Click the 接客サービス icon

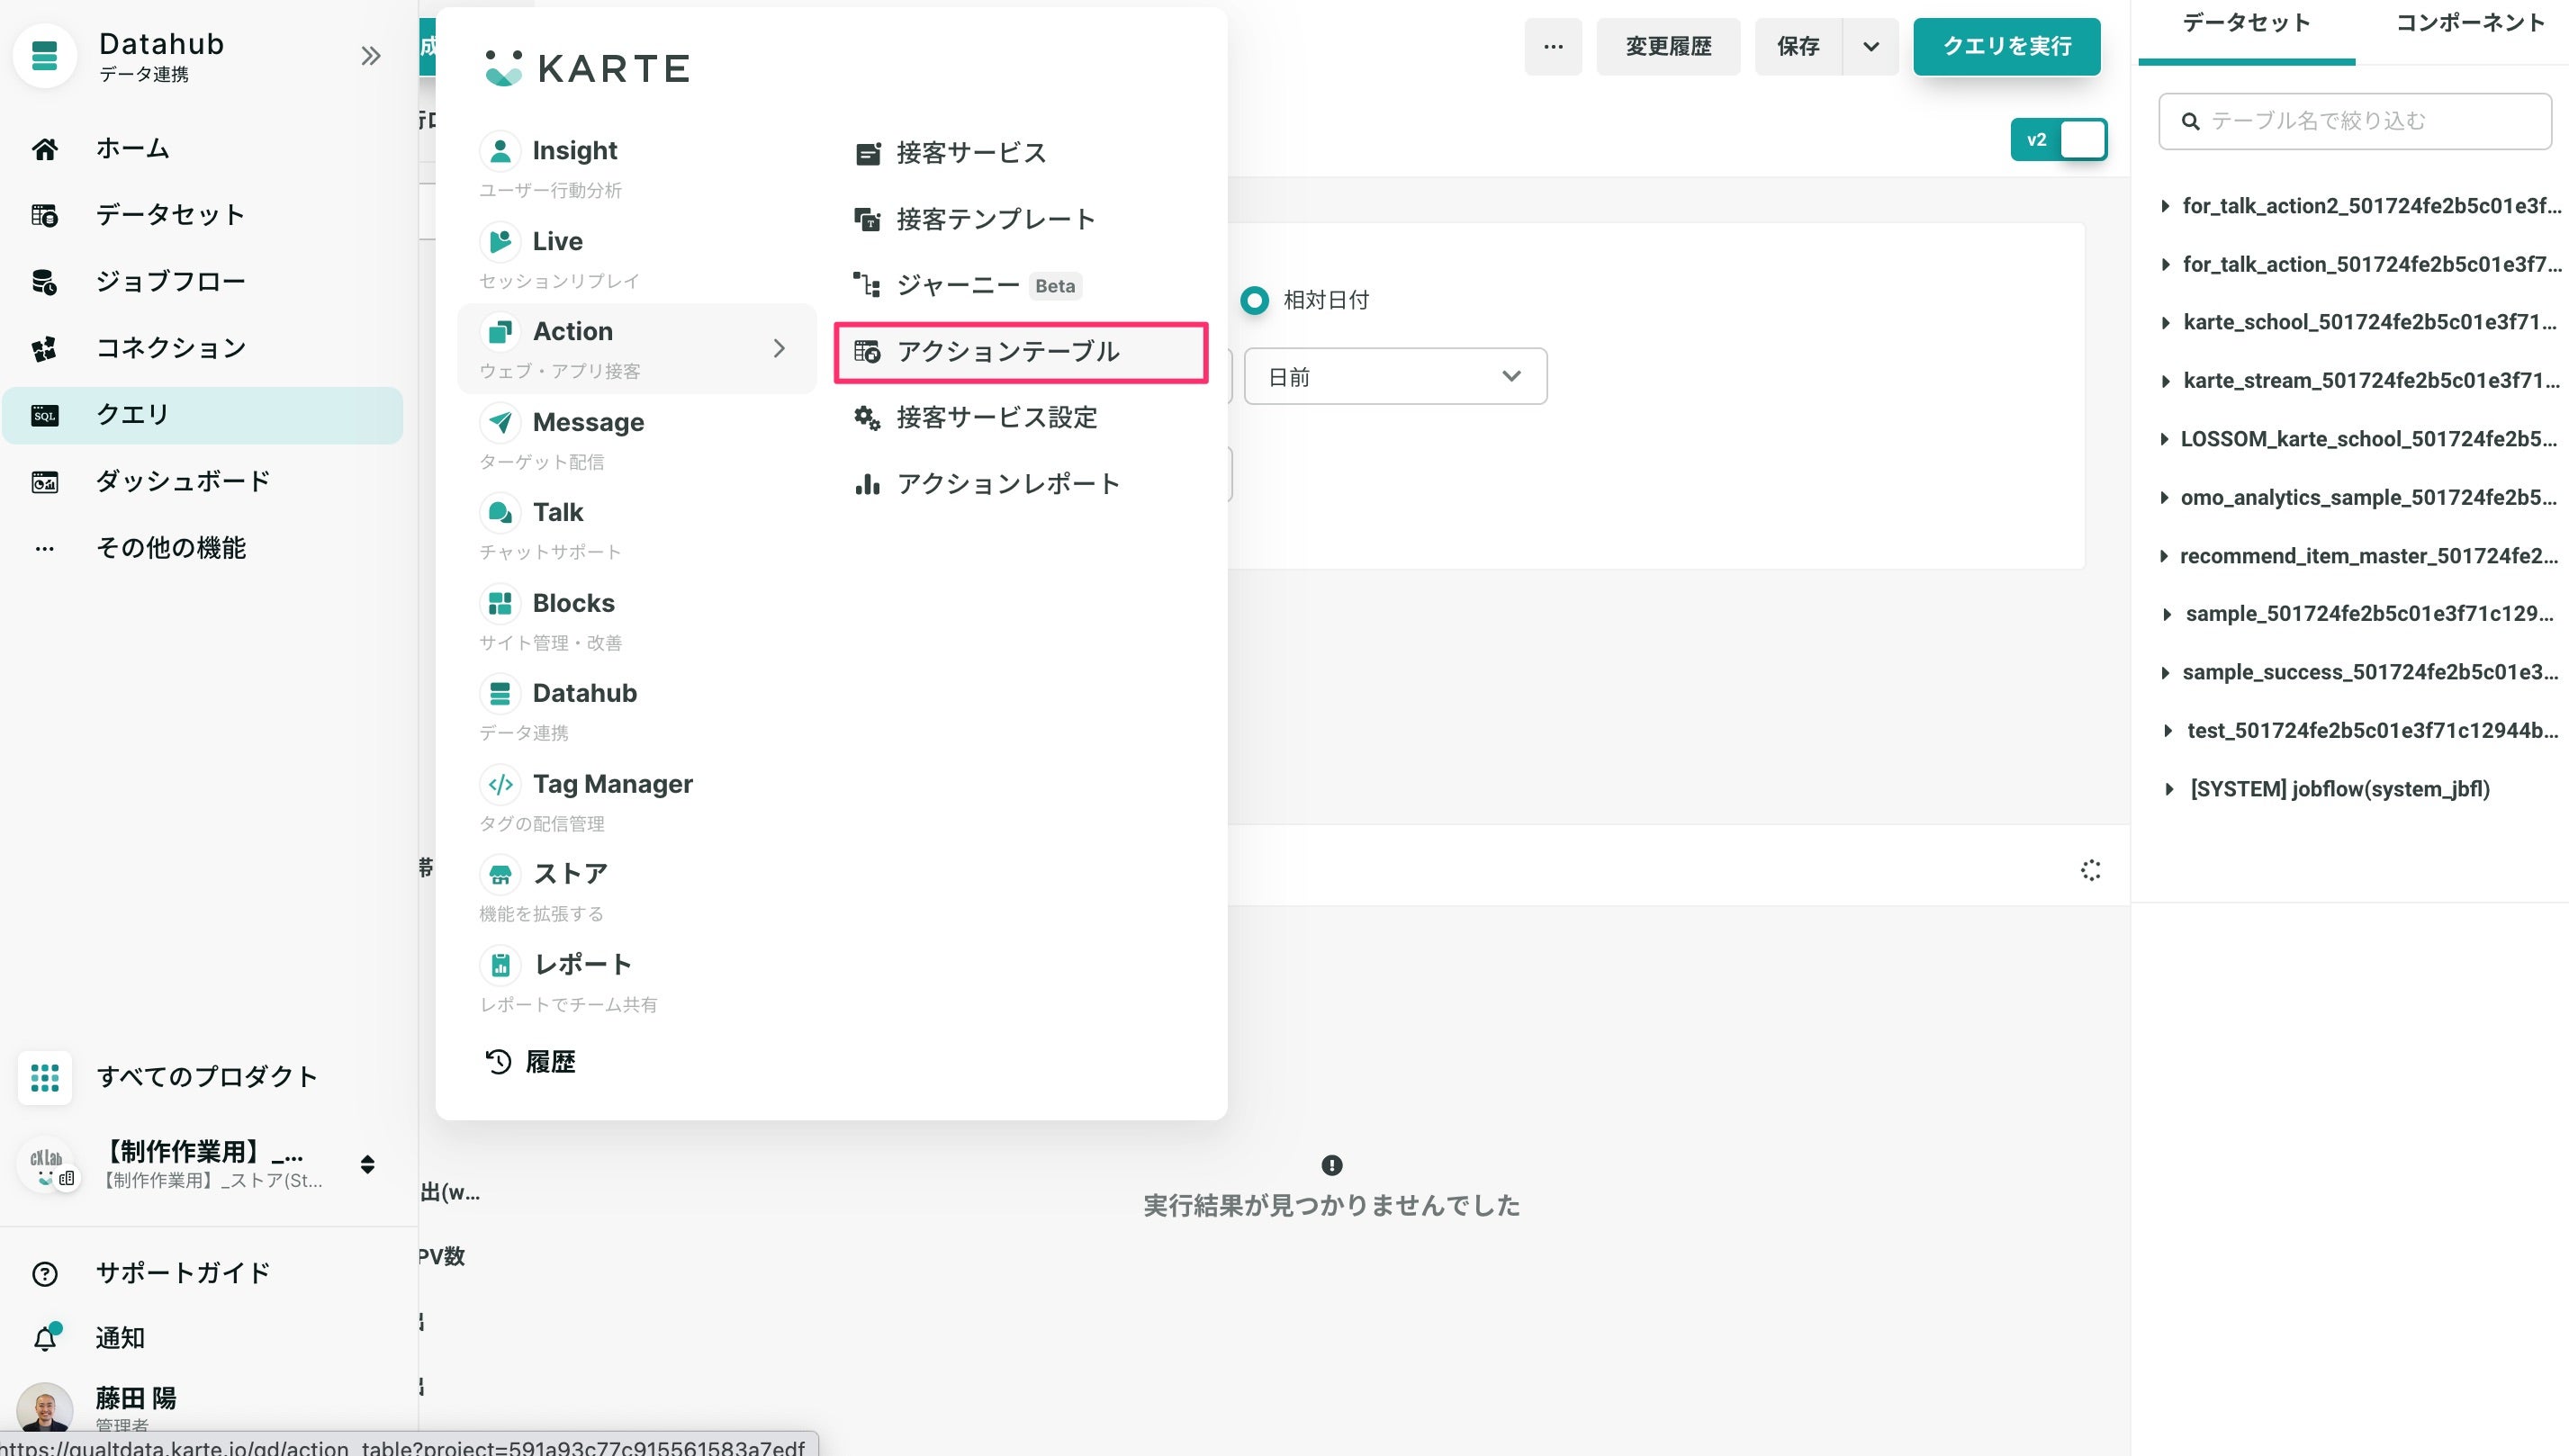(x=867, y=153)
